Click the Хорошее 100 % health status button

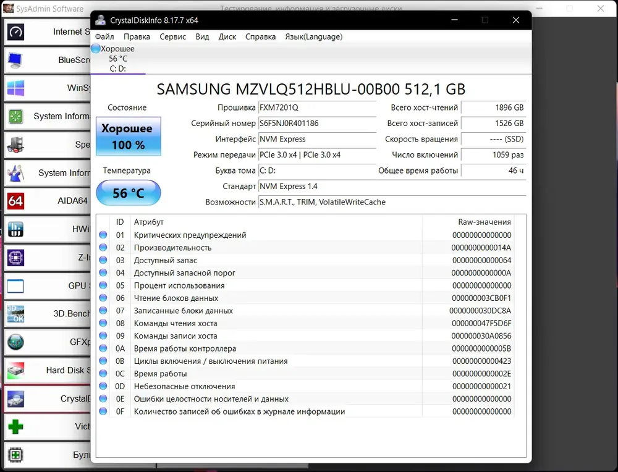(127, 137)
